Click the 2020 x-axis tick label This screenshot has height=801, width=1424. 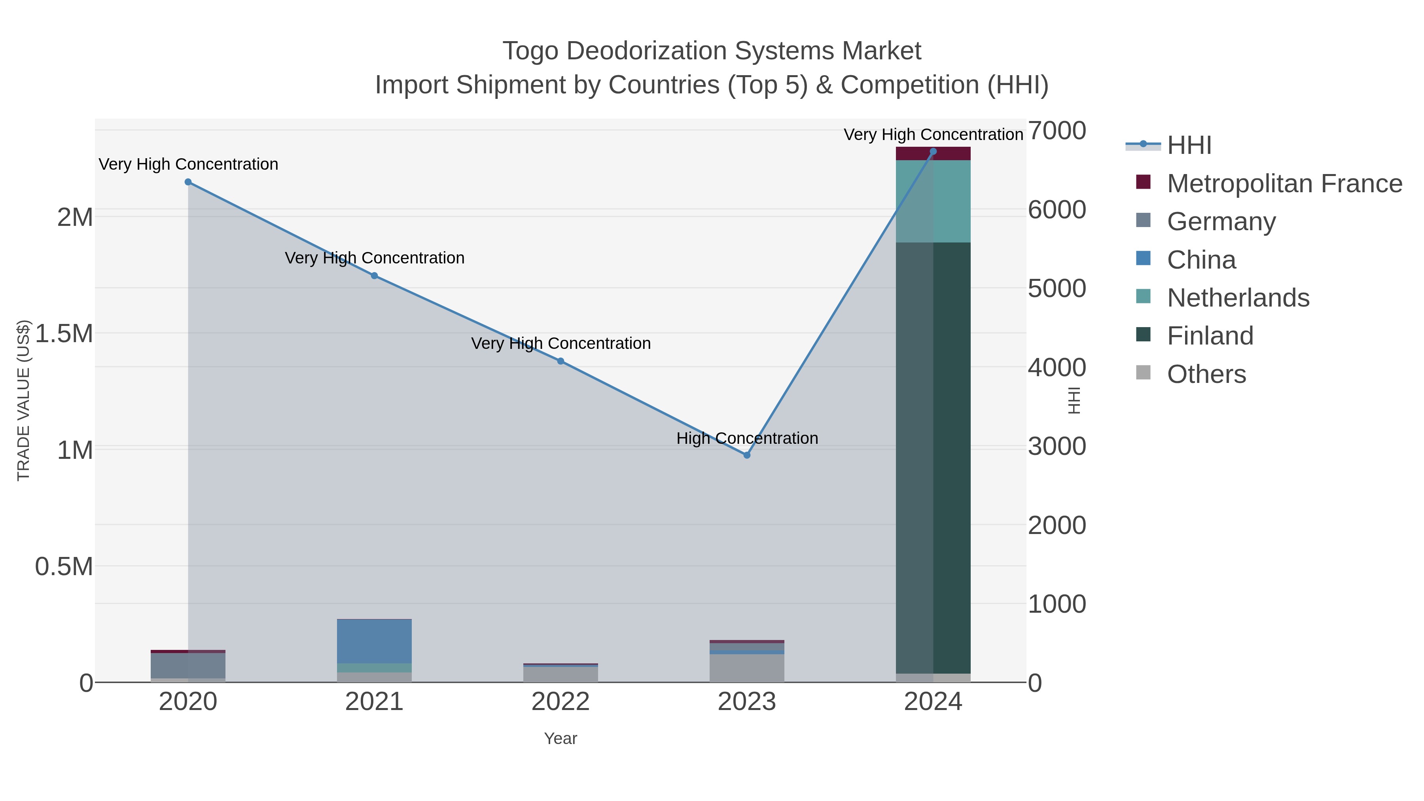188,702
